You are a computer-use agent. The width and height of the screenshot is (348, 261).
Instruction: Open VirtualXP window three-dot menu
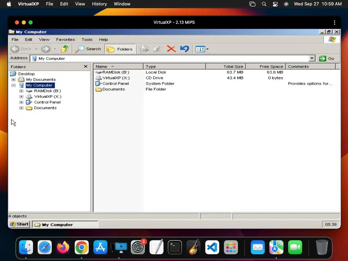(x=334, y=22)
